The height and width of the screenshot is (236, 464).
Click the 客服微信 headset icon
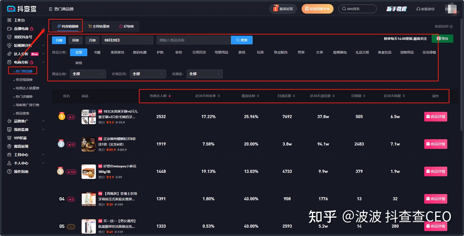(x=418, y=9)
